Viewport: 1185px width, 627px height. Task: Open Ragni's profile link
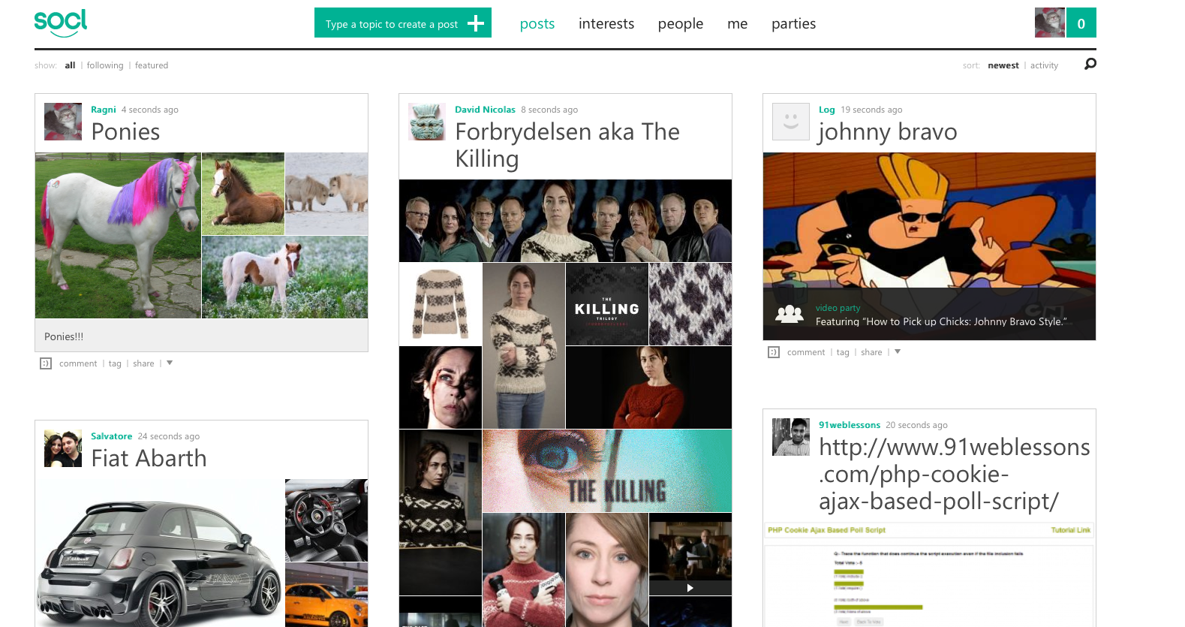(104, 110)
